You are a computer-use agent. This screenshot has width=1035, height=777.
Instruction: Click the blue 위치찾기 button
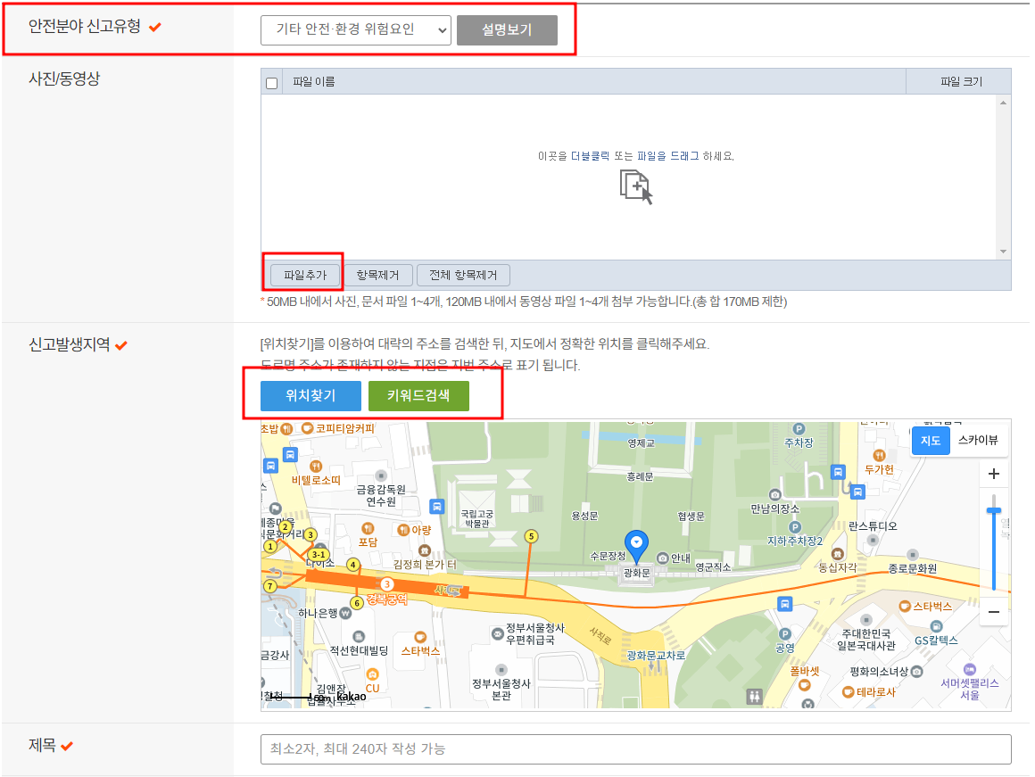click(x=310, y=395)
